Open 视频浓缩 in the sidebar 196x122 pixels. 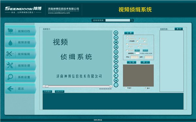21,42
